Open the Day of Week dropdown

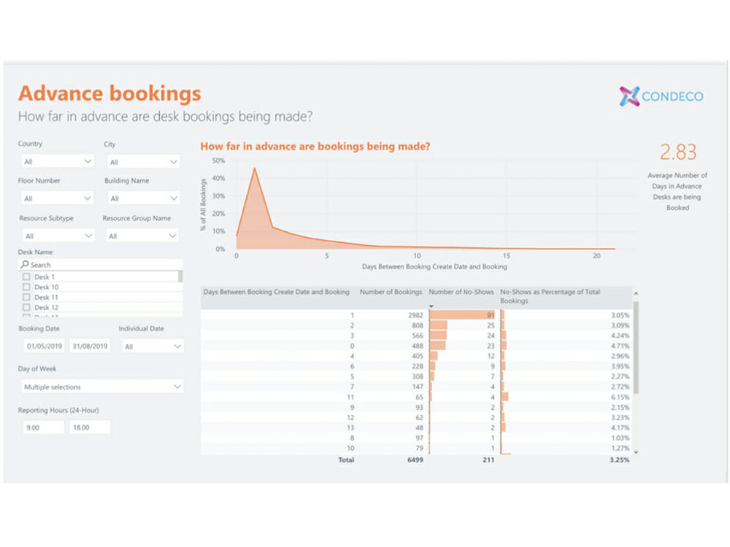tap(101, 387)
